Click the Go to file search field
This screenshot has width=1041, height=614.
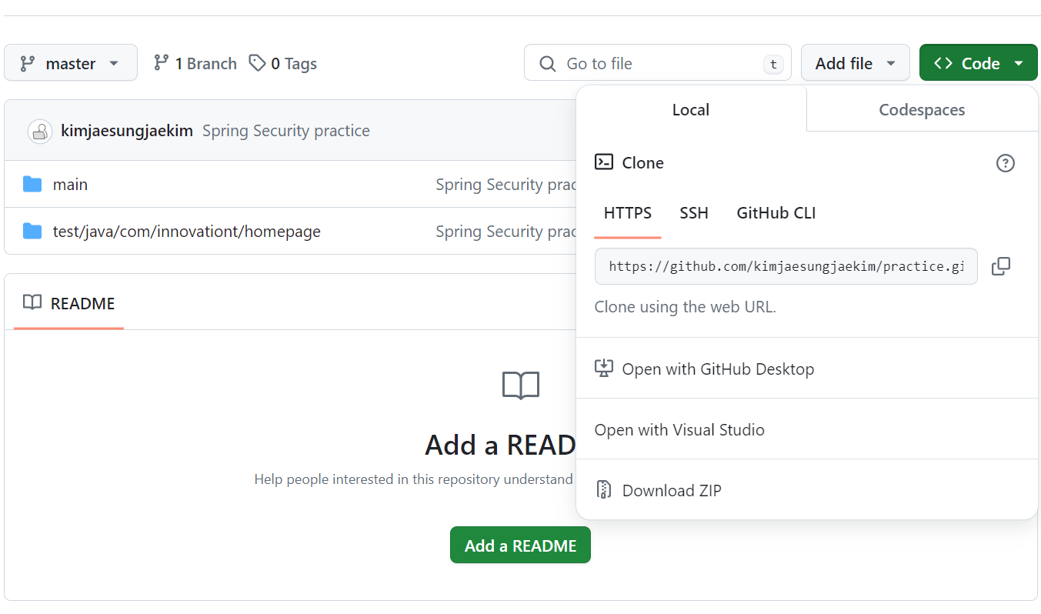click(x=658, y=63)
